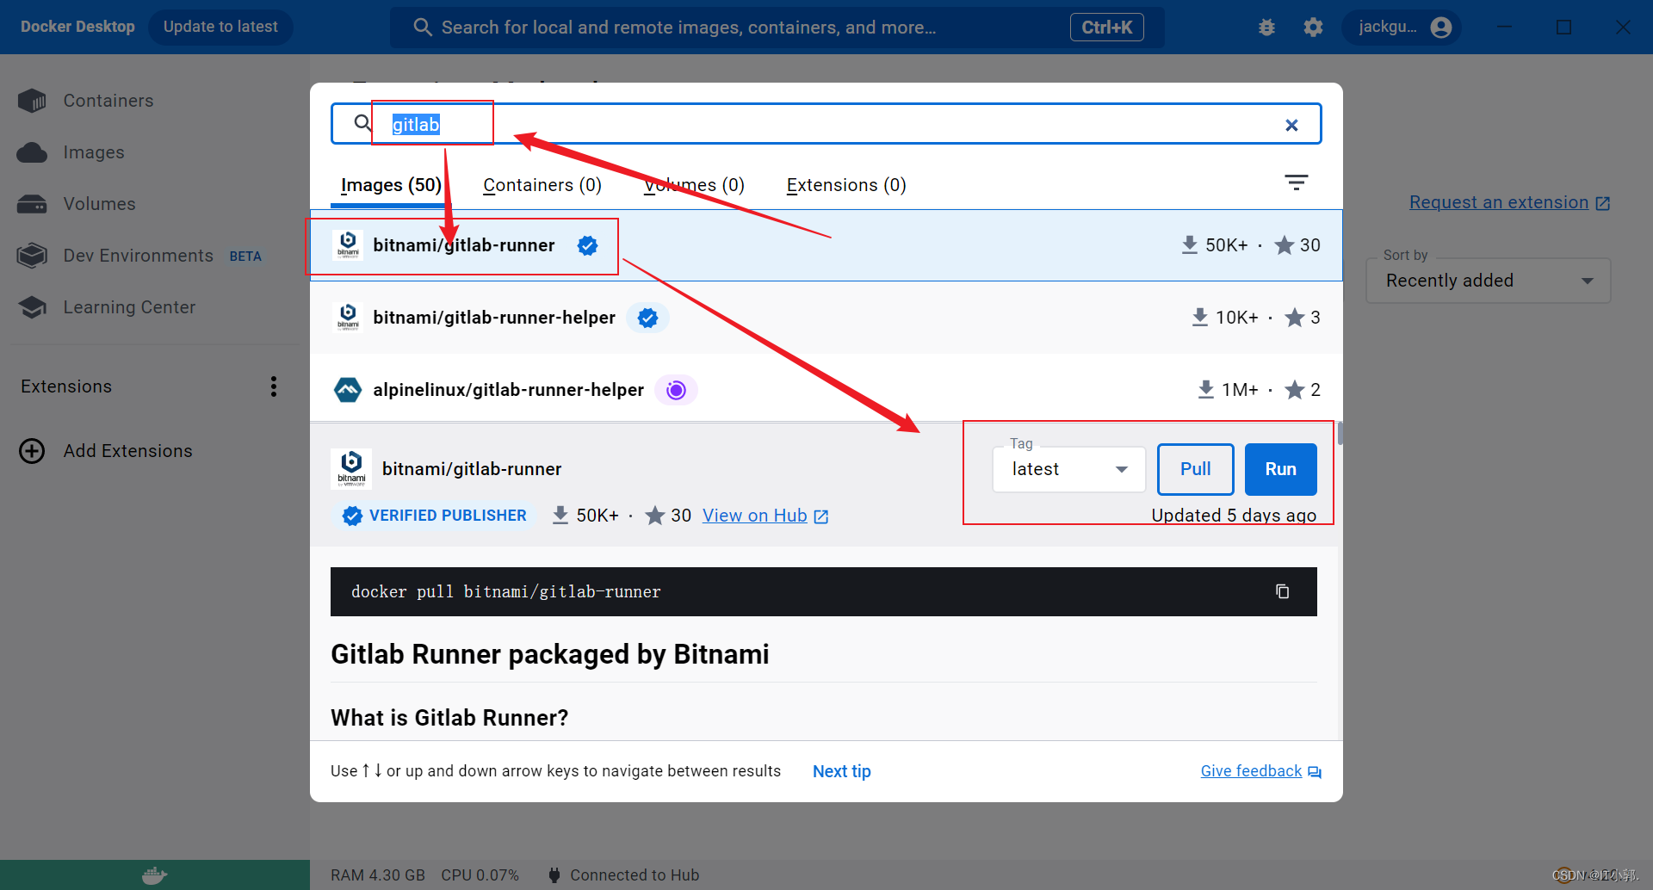Open Request an extension link
The height and width of the screenshot is (890, 1653).
1509,202
